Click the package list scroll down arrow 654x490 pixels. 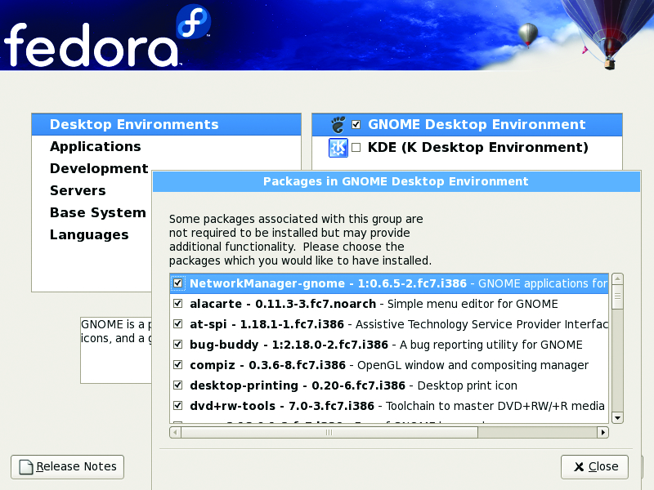pyautogui.click(x=617, y=417)
